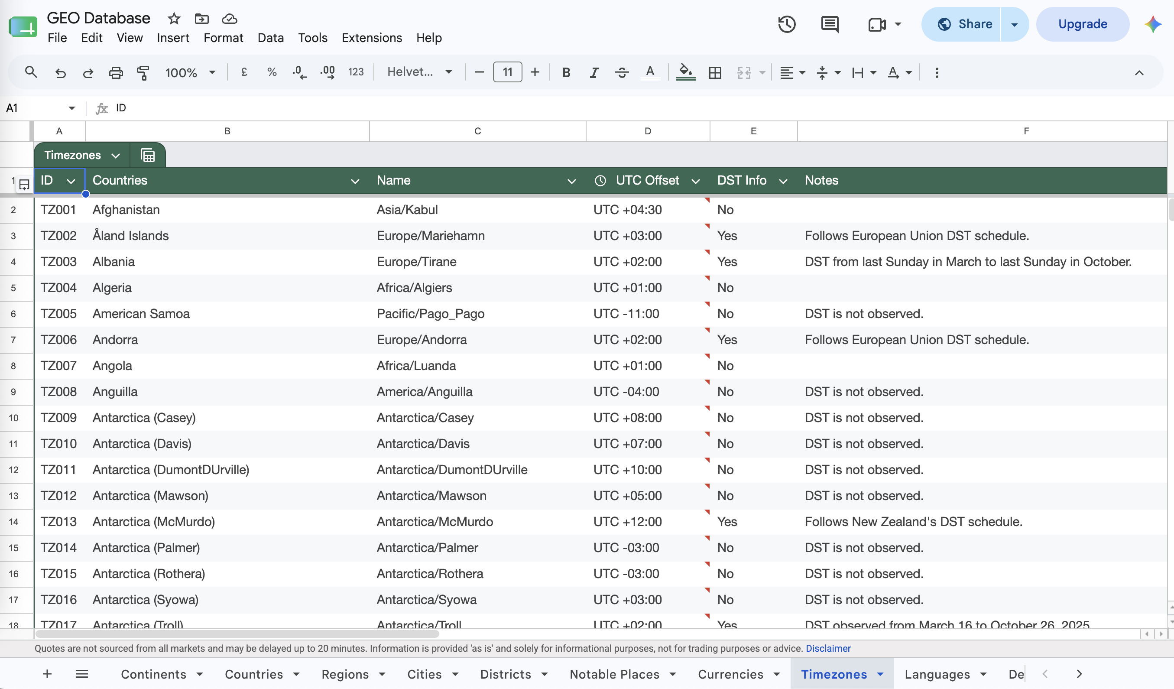Click the font size 11 field

coord(507,72)
